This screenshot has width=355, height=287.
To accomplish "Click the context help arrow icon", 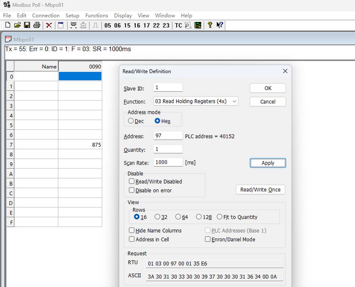I will [220, 25].
